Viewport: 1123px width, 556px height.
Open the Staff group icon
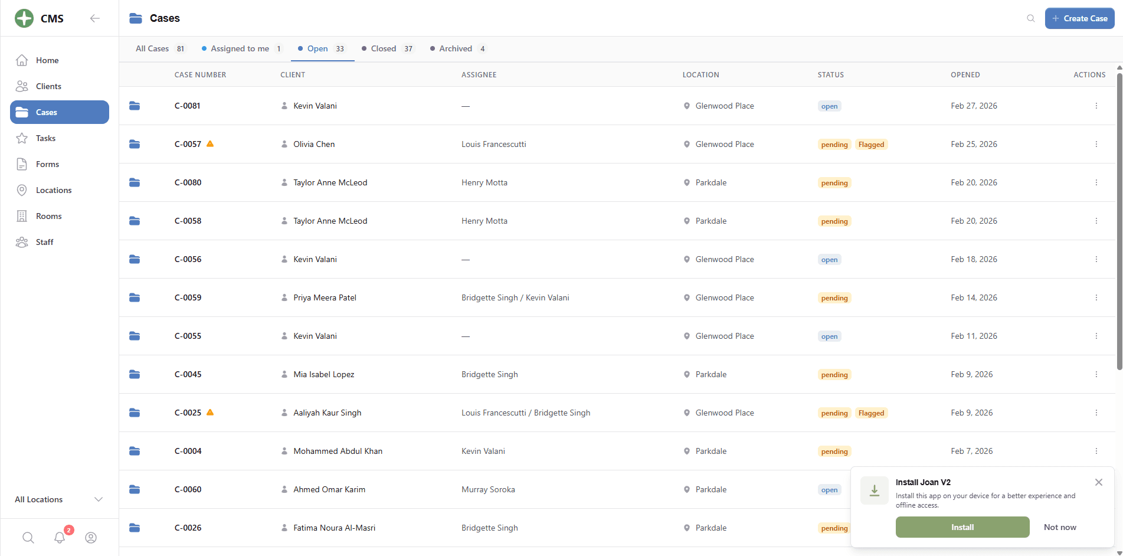coord(22,242)
